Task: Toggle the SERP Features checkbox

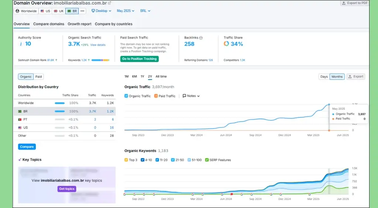Action: click(x=207, y=160)
